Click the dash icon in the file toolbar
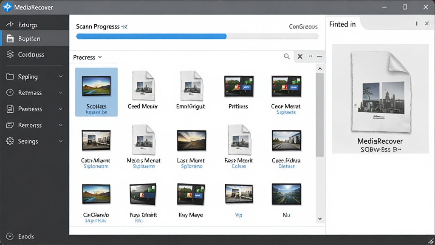The image size is (435, 245). point(319,57)
